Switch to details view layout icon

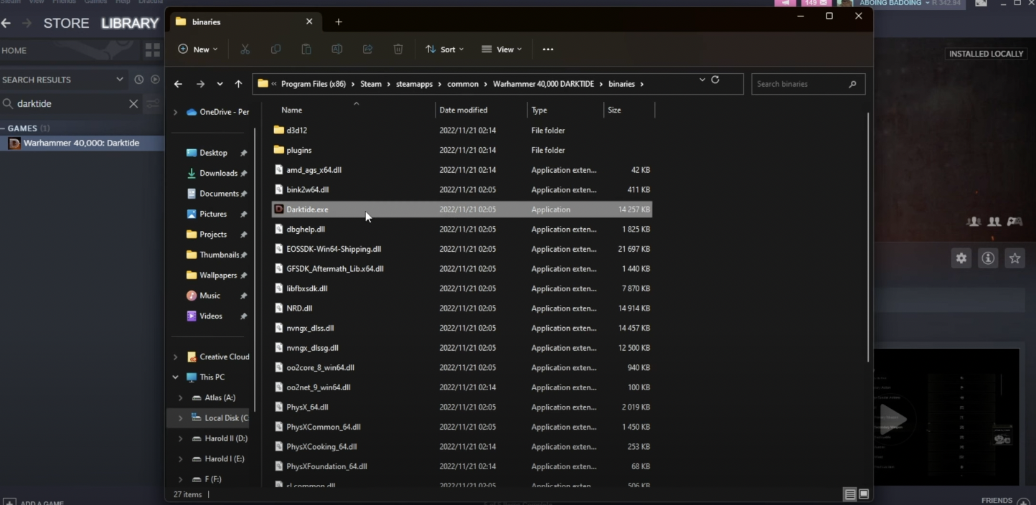point(850,494)
